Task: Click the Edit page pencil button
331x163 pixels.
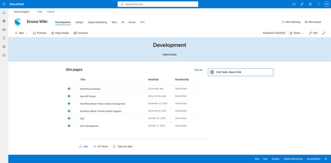Action: [x=313, y=33]
